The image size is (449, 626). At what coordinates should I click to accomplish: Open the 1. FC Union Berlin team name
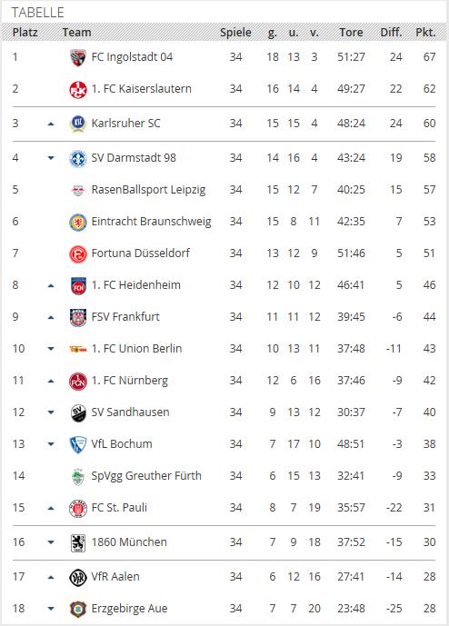coord(136,349)
